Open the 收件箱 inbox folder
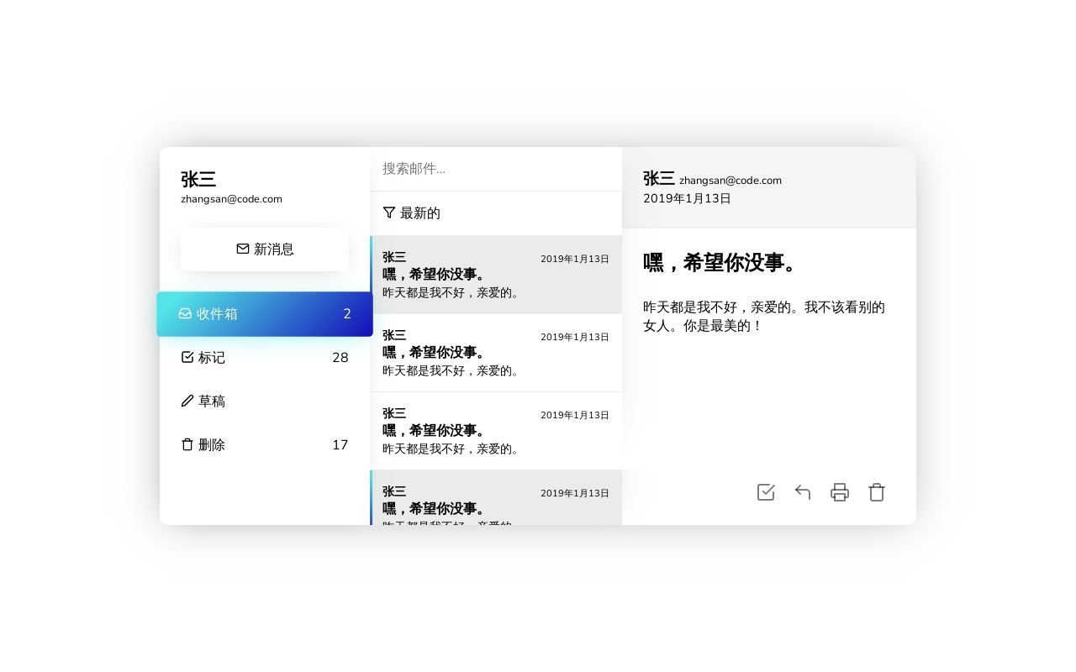Viewport: 1076px width, 672px height. point(265,314)
